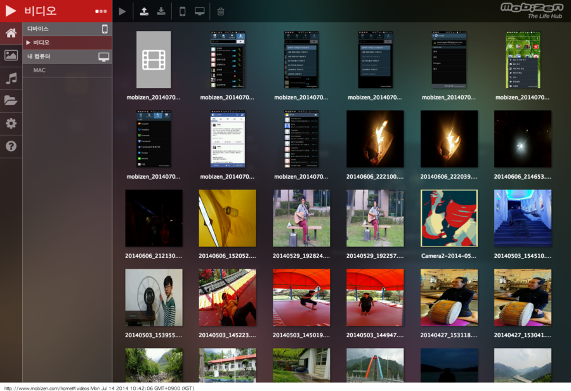Open video thumbnail 20140606_222100
This screenshot has height=391, width=571.
click(x=375, y=139)
